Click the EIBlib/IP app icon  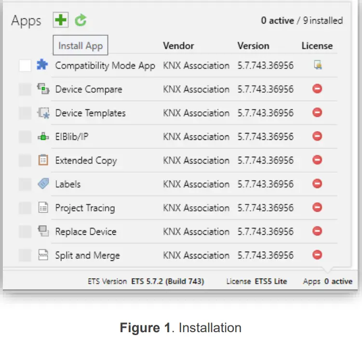click(43, 136)
